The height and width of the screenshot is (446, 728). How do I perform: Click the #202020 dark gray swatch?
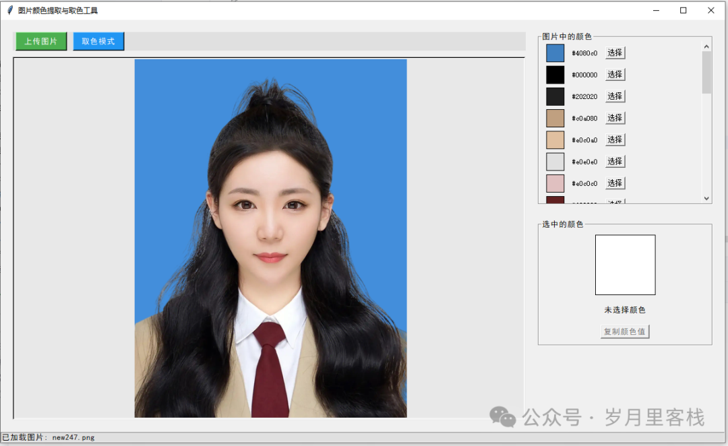tap(555, 96)
